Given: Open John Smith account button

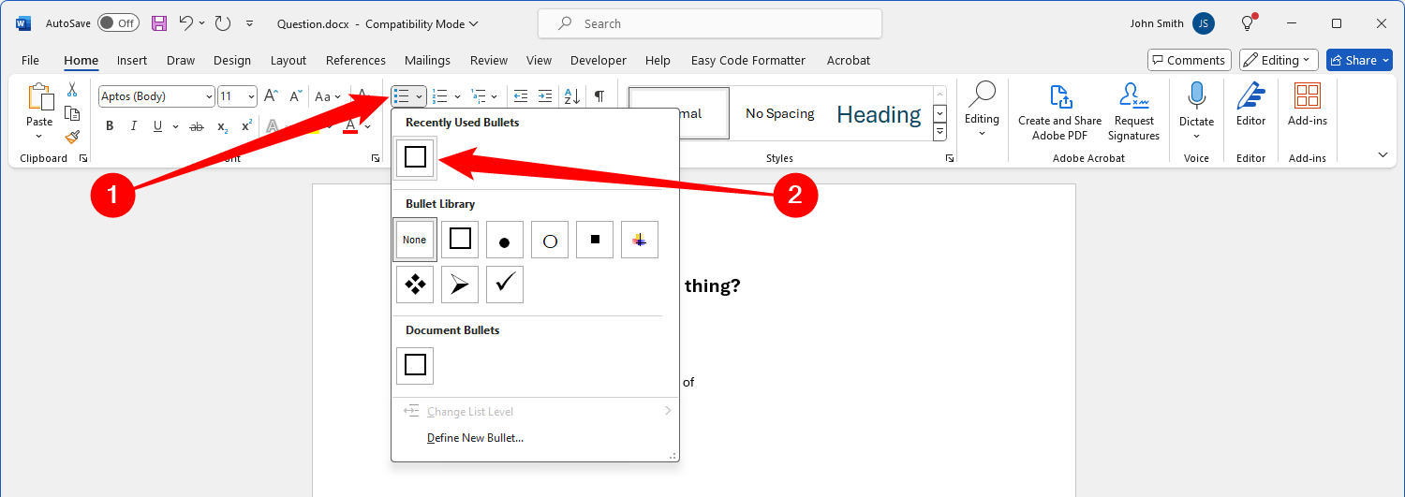Looking at the screenshot, I should [1172, 23].
